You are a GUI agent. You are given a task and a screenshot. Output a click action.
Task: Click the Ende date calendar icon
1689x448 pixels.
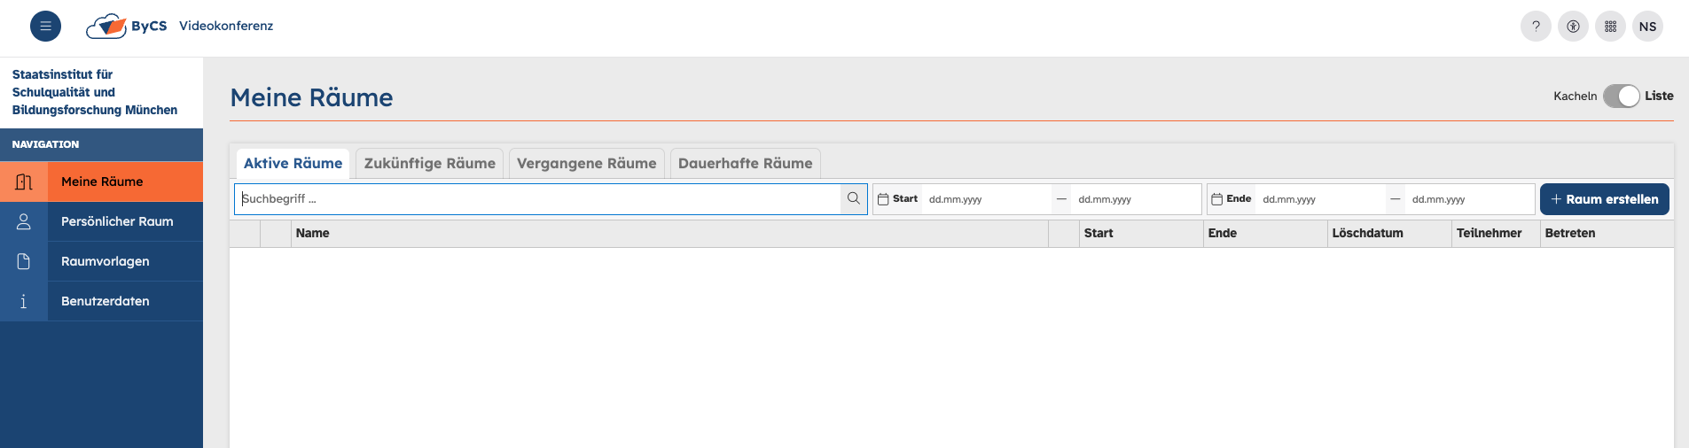point(1216,199)
